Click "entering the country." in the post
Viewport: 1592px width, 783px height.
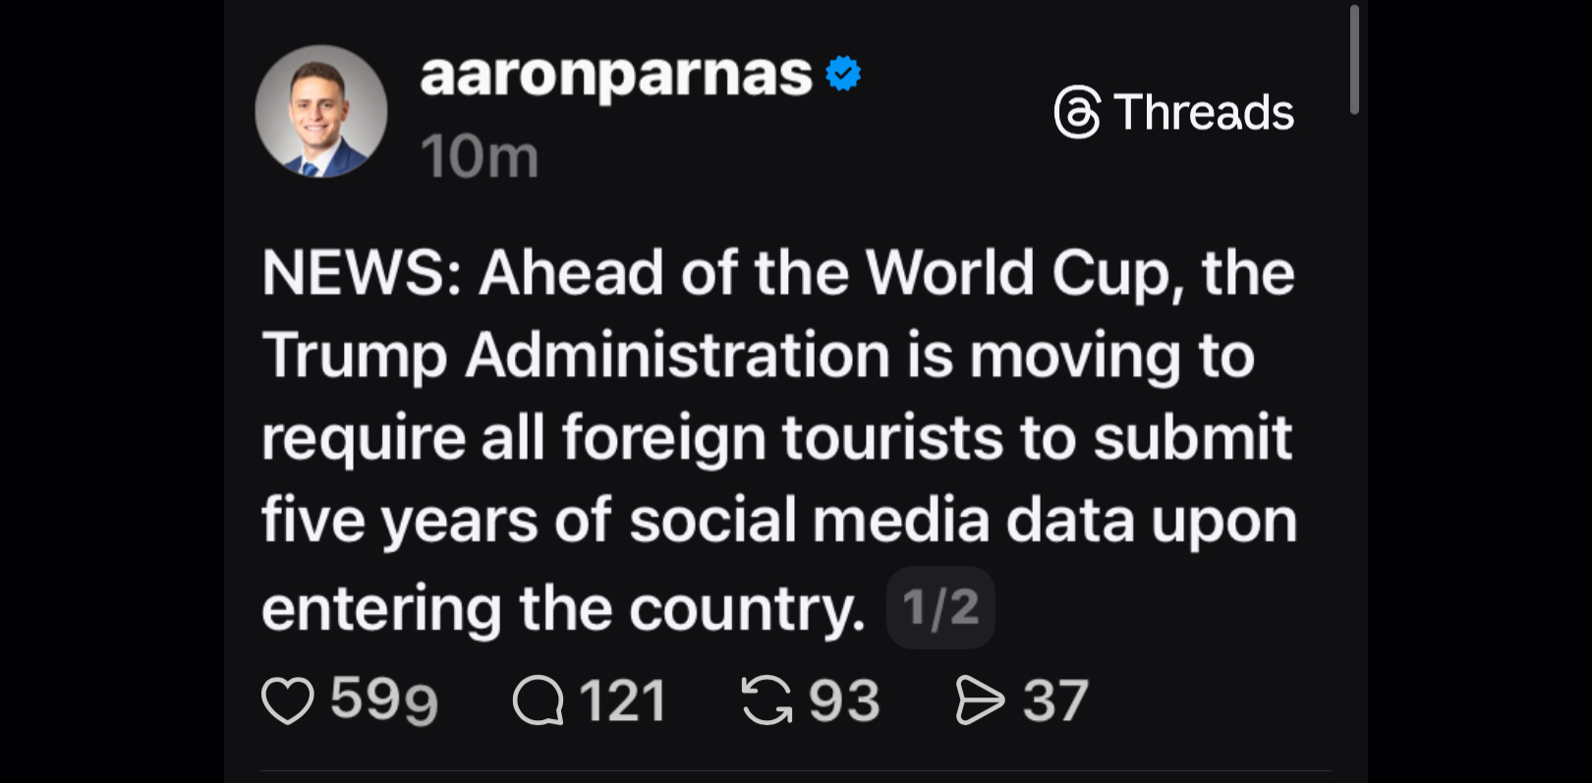click(x=563, y=608)
